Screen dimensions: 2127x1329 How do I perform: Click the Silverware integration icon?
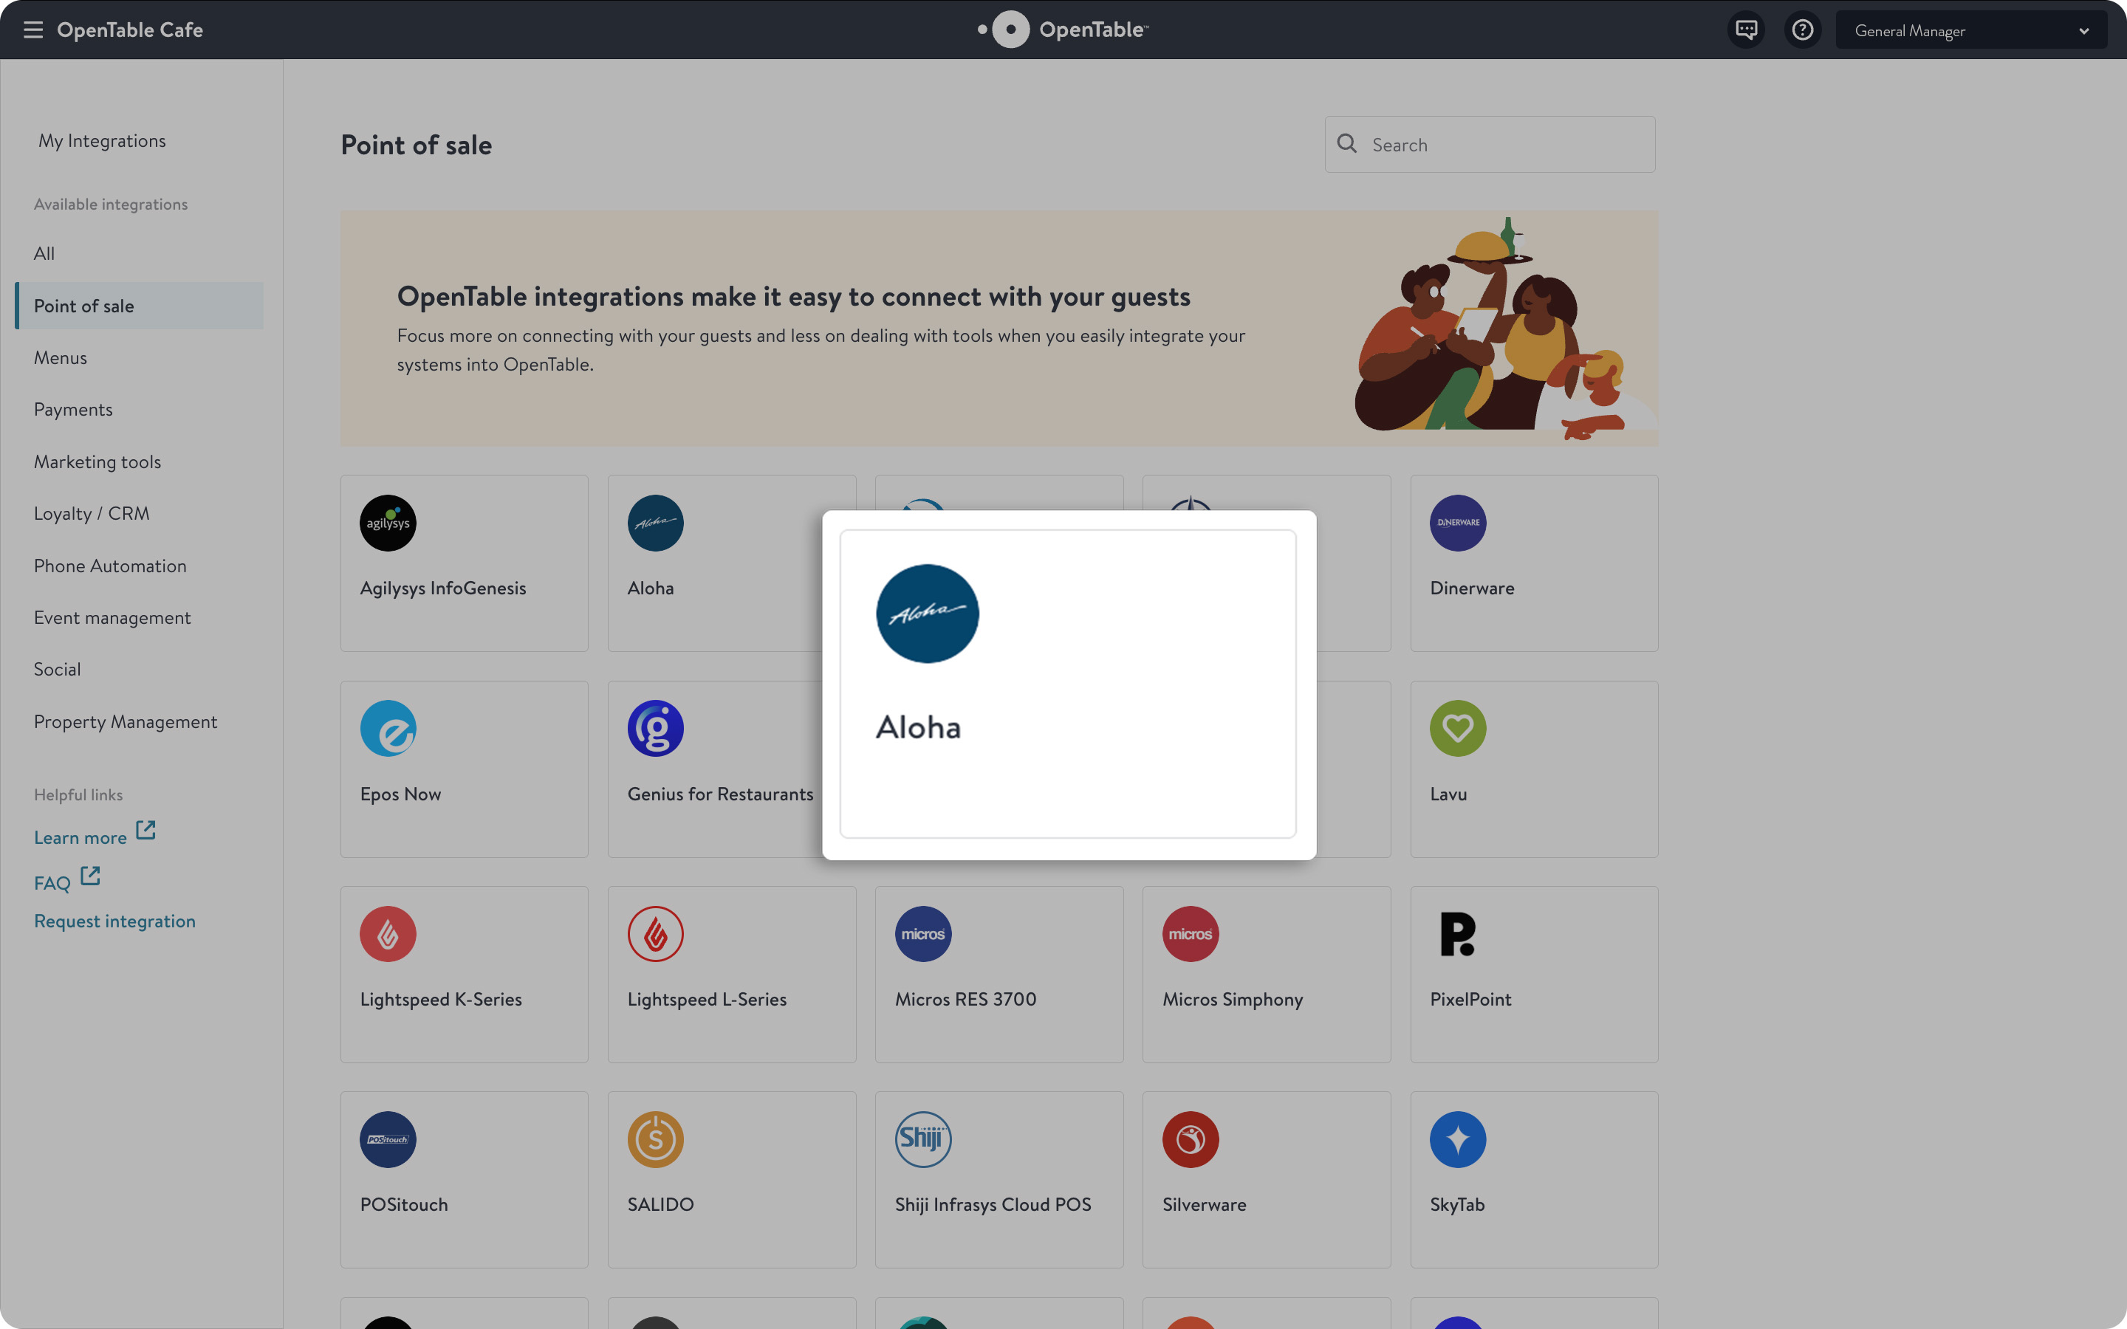click(x=1190, y=1139)
